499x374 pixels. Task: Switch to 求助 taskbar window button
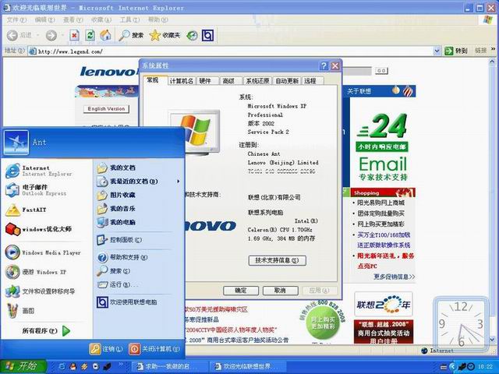pos(169,367)
